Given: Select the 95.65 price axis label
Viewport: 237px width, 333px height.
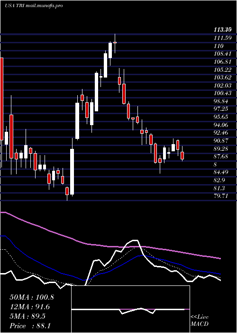Looking at the screenshot, I should tap(221, 117).
